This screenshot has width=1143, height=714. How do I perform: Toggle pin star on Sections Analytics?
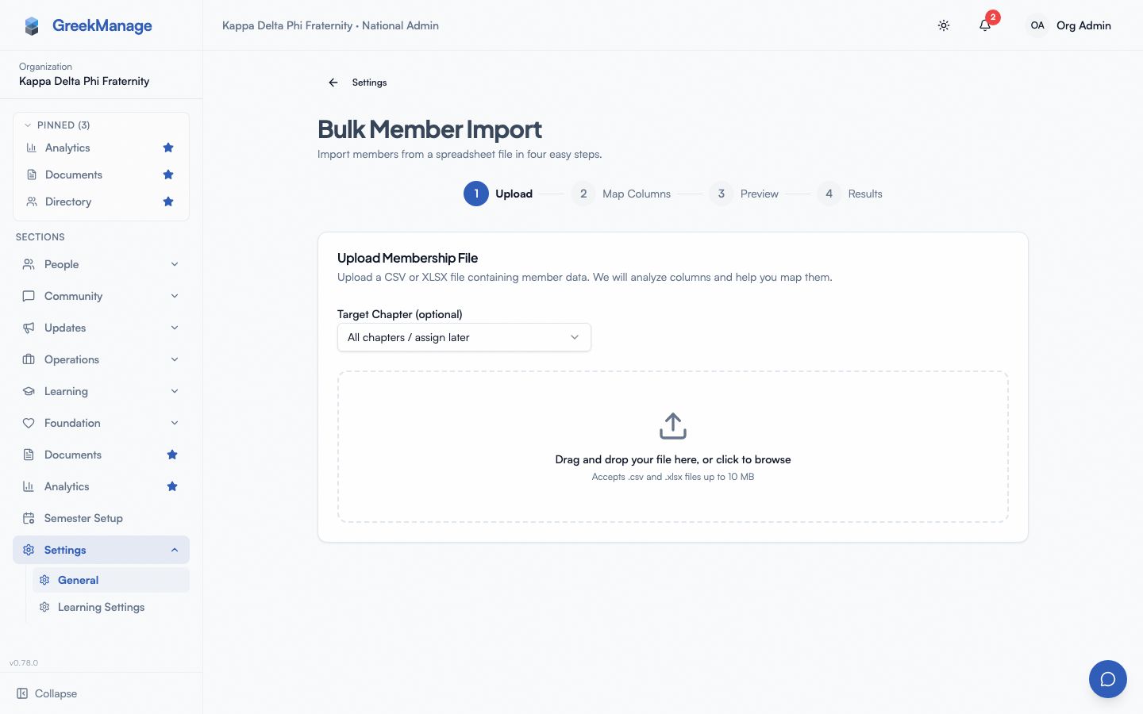tap(172, 486)
